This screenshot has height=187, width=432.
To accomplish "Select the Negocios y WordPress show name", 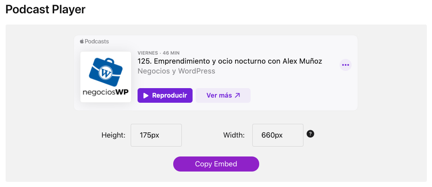I will 176,71.
